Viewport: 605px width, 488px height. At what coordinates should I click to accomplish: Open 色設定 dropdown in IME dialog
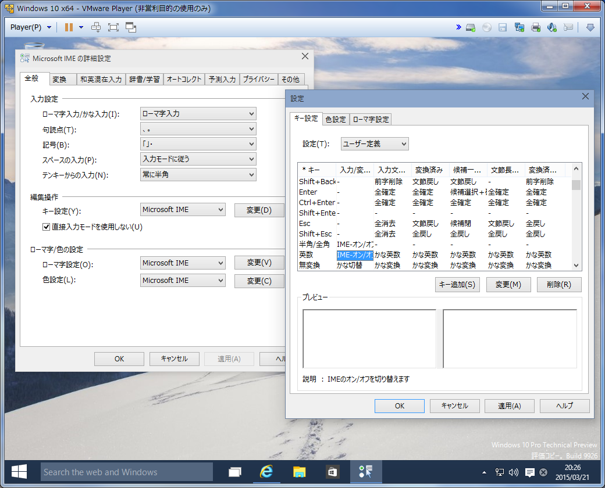pos(183,280)
